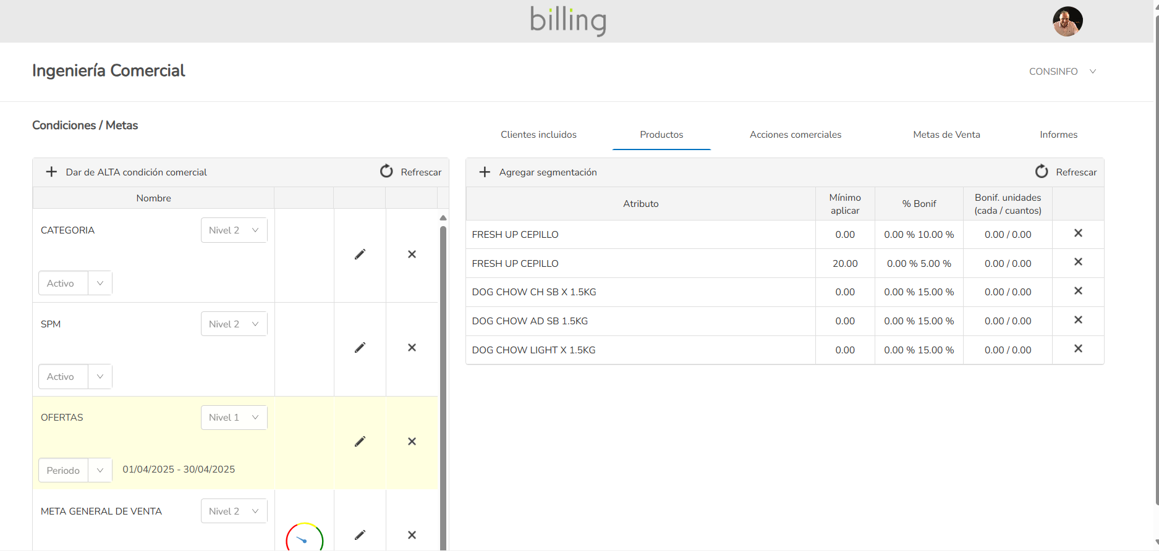
Task: Delete the DOG CHOW AD SB 1.5KG row
Action: 1078,320
